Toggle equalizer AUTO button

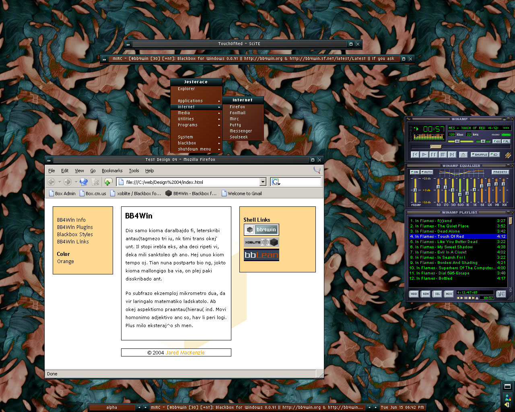427,172
